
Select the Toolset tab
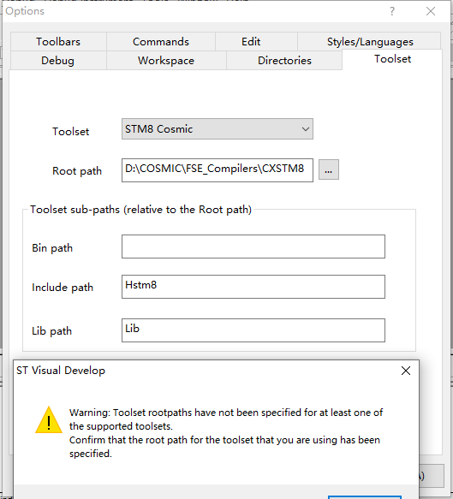pyautogui.click(x=392, y=59)
